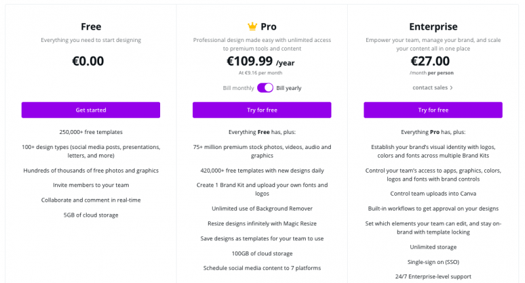Click the chevron next to contact sales
This screenshot has width=525, height=283.
click(x=451, y=88)
